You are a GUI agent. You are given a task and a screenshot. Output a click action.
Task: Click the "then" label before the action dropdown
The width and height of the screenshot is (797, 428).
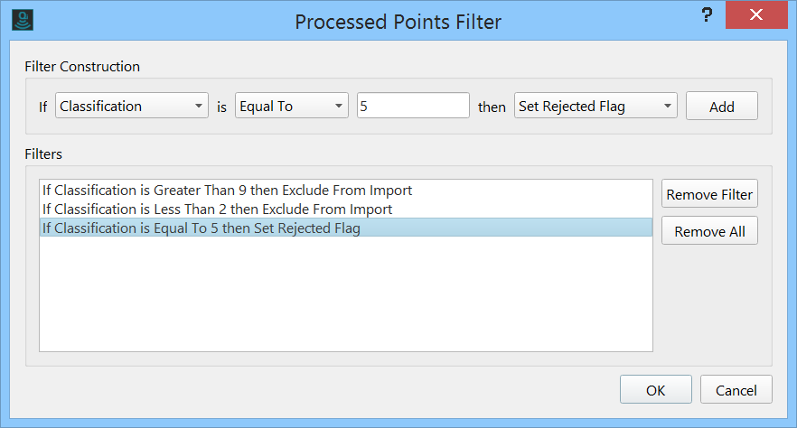click(x=492, y=107)
